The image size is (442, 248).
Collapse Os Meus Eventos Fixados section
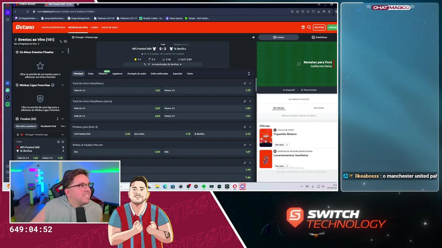[x=63, y=52]
